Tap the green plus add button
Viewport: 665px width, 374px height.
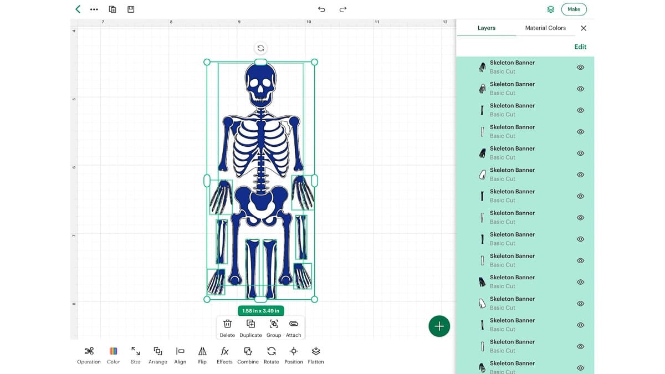point(439,326)
